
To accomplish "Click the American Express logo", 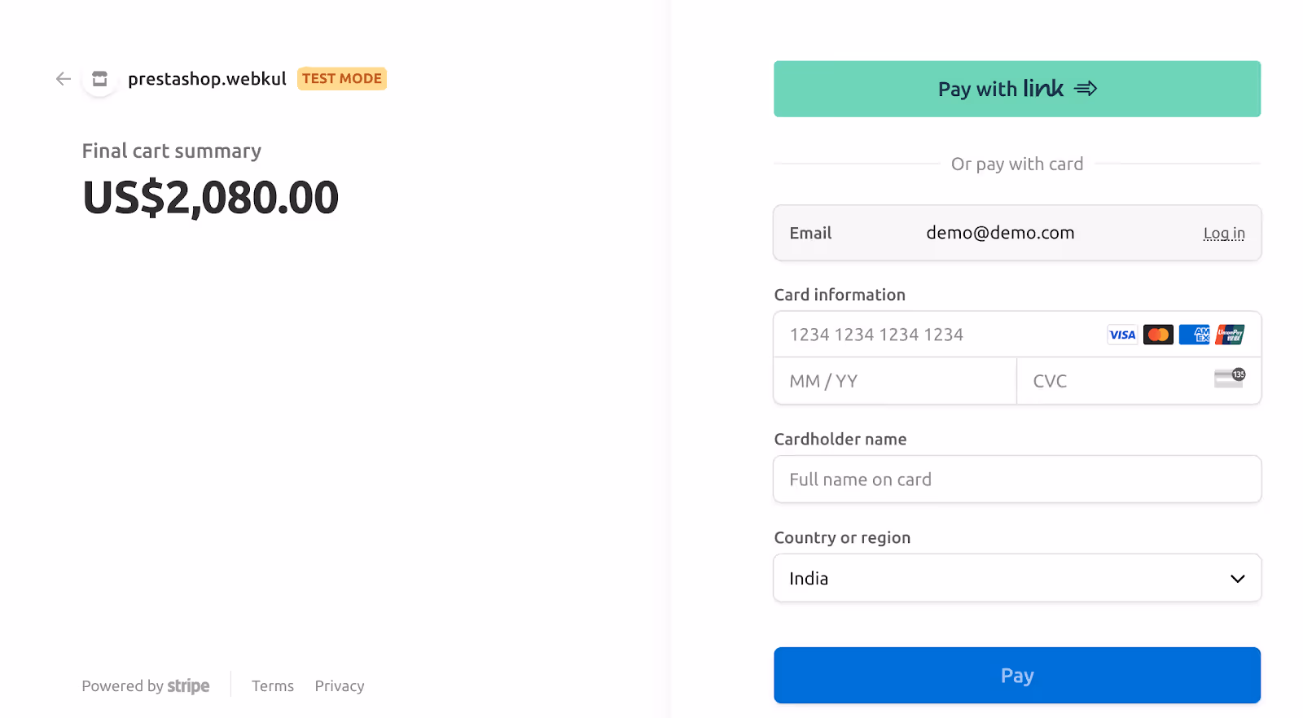I will coord(1195,335).
